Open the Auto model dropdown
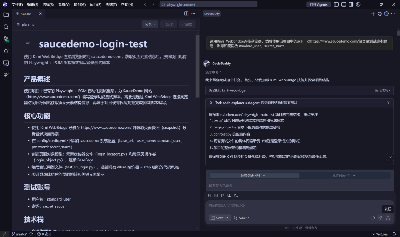 [241, 218]
